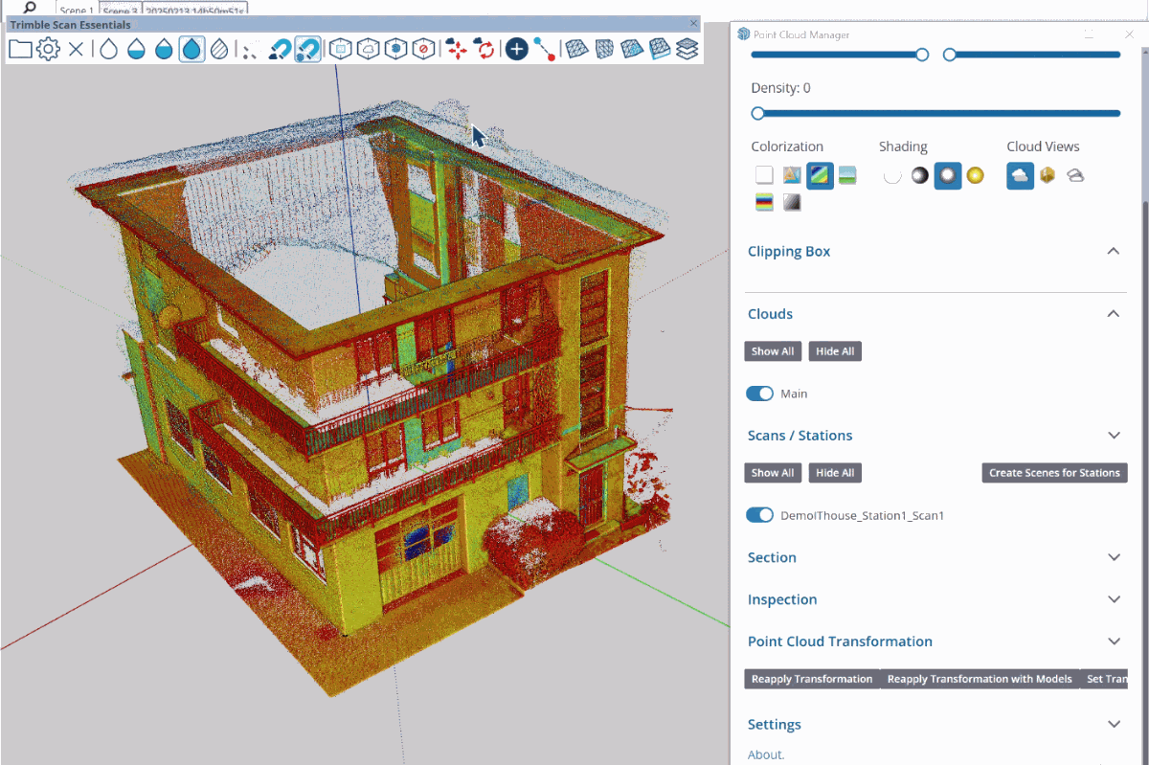Collapse the Clouds section
This screenshot has height=765, width=1149.
tap(1113, 313)
